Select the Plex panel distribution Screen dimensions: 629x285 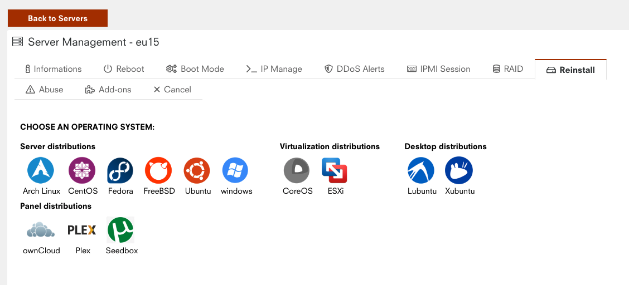click(82, 230)
